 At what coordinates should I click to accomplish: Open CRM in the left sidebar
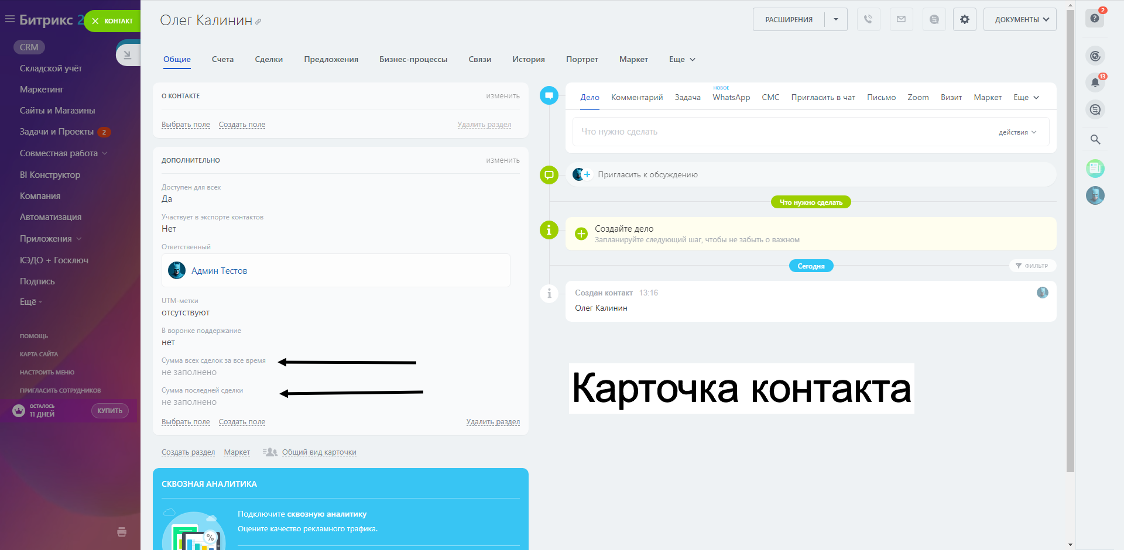pos(29,47)
